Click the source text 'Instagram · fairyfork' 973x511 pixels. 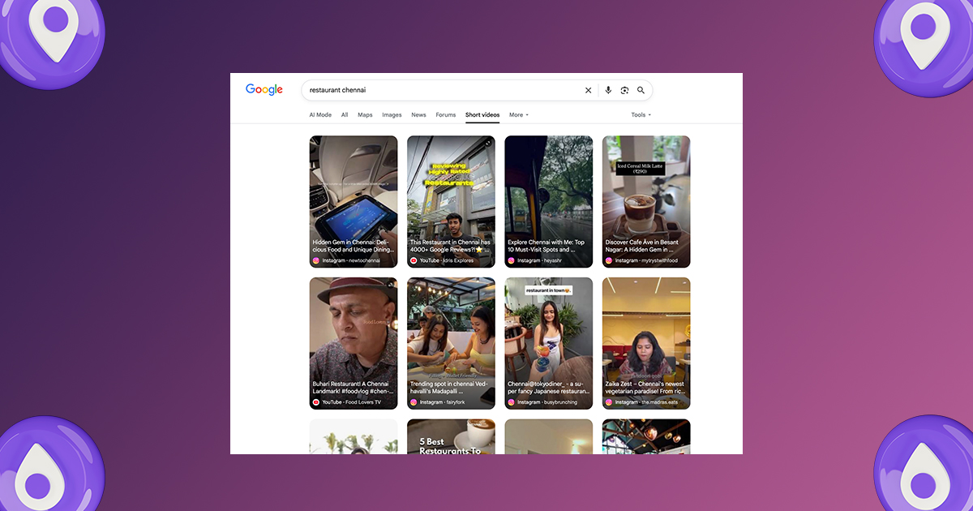point(443,402)
